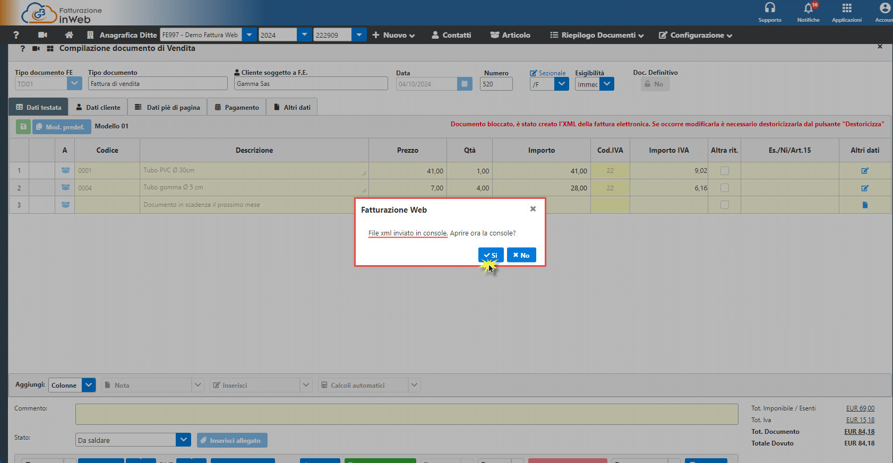Click the Altri dati edit icon in row 1

tap(865, 171)
